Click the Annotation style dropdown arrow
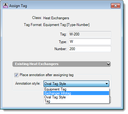 coord(107,84)
